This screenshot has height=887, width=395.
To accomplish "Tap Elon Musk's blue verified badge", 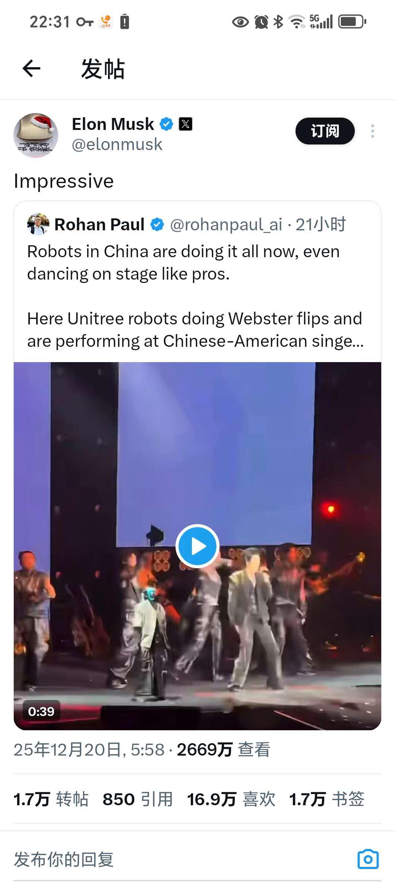I will tap(166, 124).
